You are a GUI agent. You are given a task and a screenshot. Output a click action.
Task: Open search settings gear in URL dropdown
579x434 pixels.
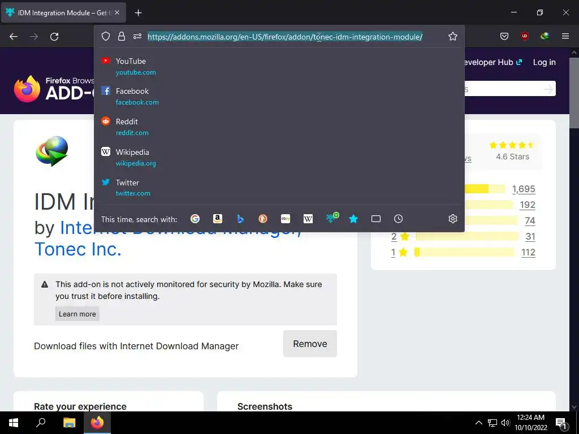coord(453,219)
